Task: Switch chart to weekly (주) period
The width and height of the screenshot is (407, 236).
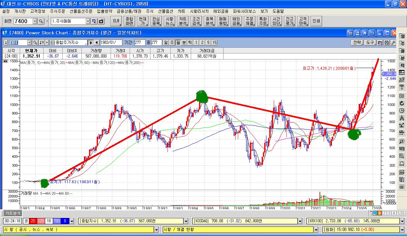Action: point(172,43)
